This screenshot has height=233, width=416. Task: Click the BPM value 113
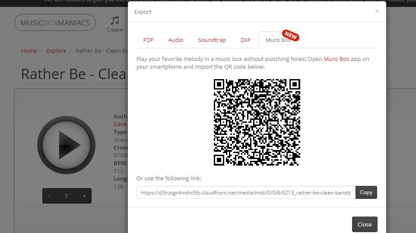118,171
